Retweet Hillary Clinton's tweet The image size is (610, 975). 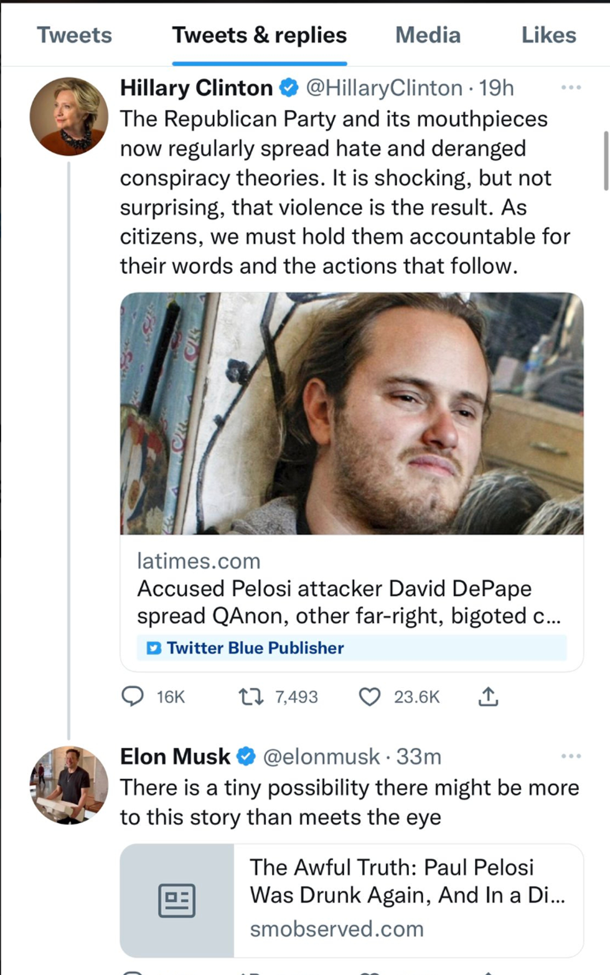[x=251, y=696]
